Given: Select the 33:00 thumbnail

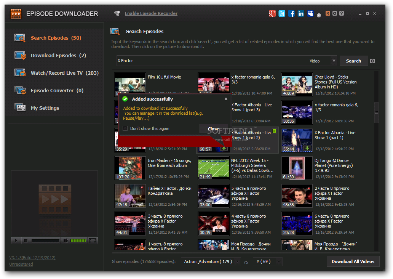Looking at the screenshot, I should [x=214, y=196].
